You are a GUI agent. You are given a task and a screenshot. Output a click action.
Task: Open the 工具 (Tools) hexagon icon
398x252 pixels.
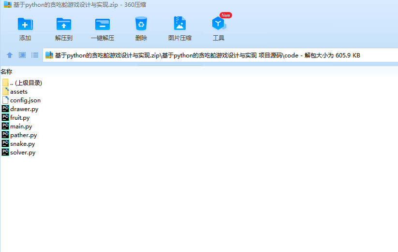(219, 24)
